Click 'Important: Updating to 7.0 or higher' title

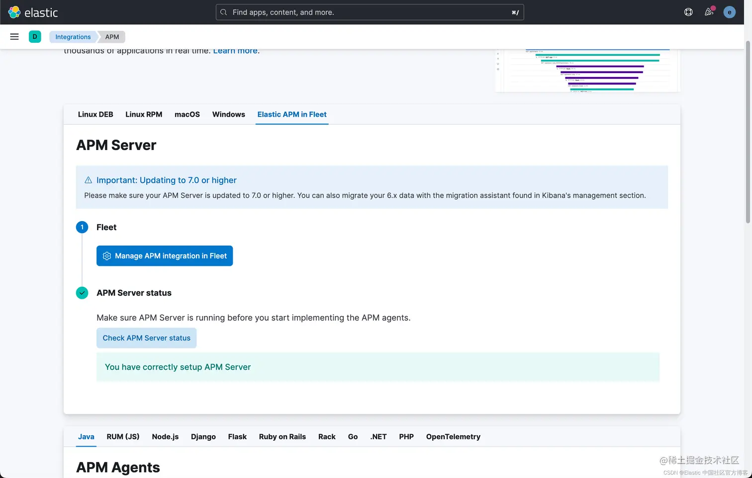pyautogui.click(x=167, y=180)
